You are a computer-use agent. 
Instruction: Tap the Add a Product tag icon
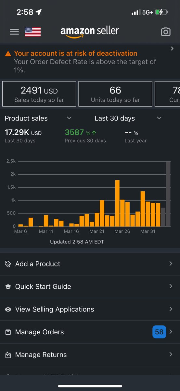(8, 264)
